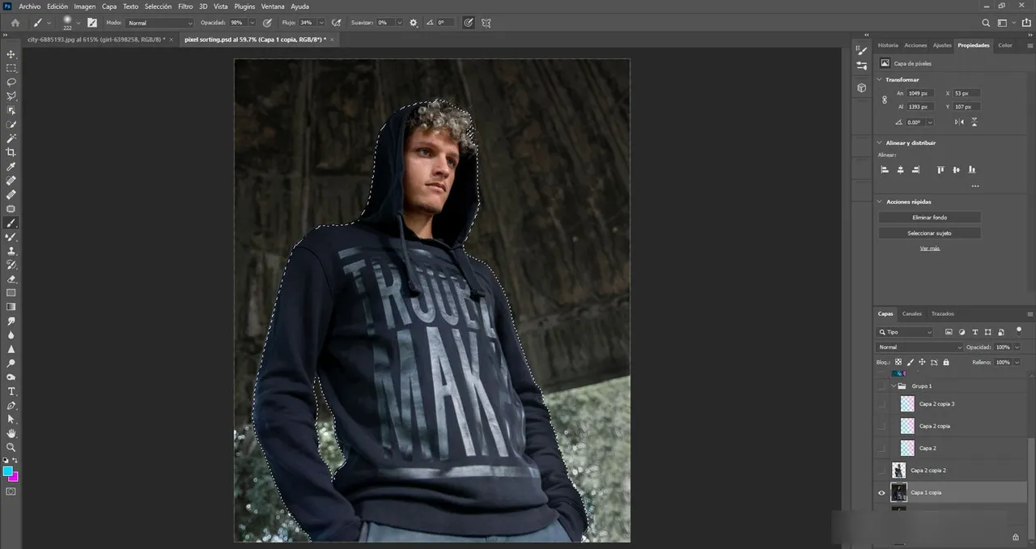Hide the Capa 1 copia layer
This screenshot has width=1036, height=549.
click(x=881, y=492)
